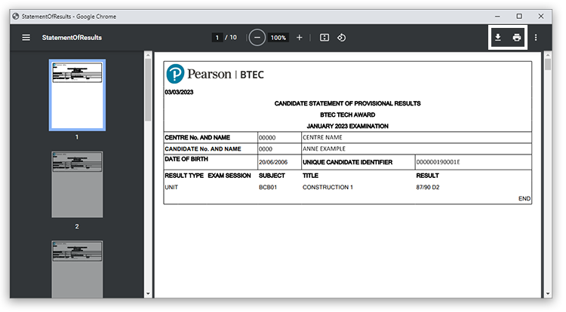Image resolution: width=566 pixels, height=312 pixels.
Task: Click the document's vertical scrollbar down arrow
Action: click(548, 293)
